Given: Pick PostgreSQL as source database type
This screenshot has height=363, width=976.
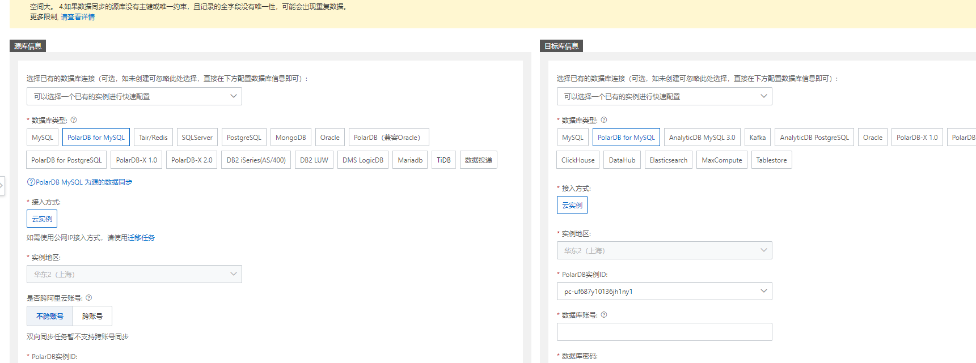Looking at the screenshot, I should tap(244, 138).
